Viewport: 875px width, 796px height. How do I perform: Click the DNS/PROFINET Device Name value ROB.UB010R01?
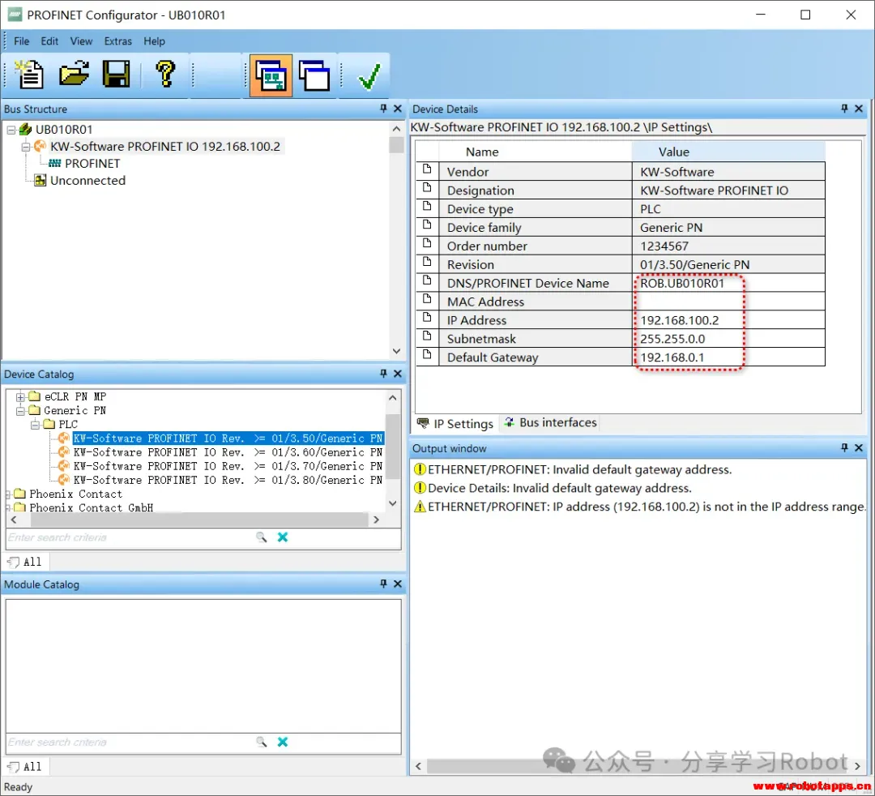click(728, 283)
